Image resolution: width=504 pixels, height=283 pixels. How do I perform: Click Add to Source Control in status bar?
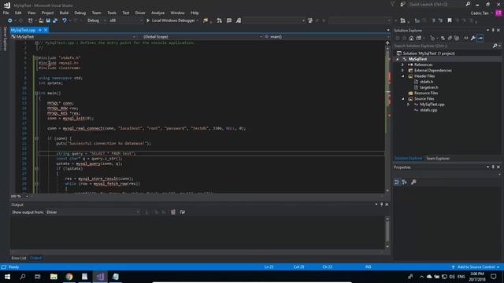[476, 267]
